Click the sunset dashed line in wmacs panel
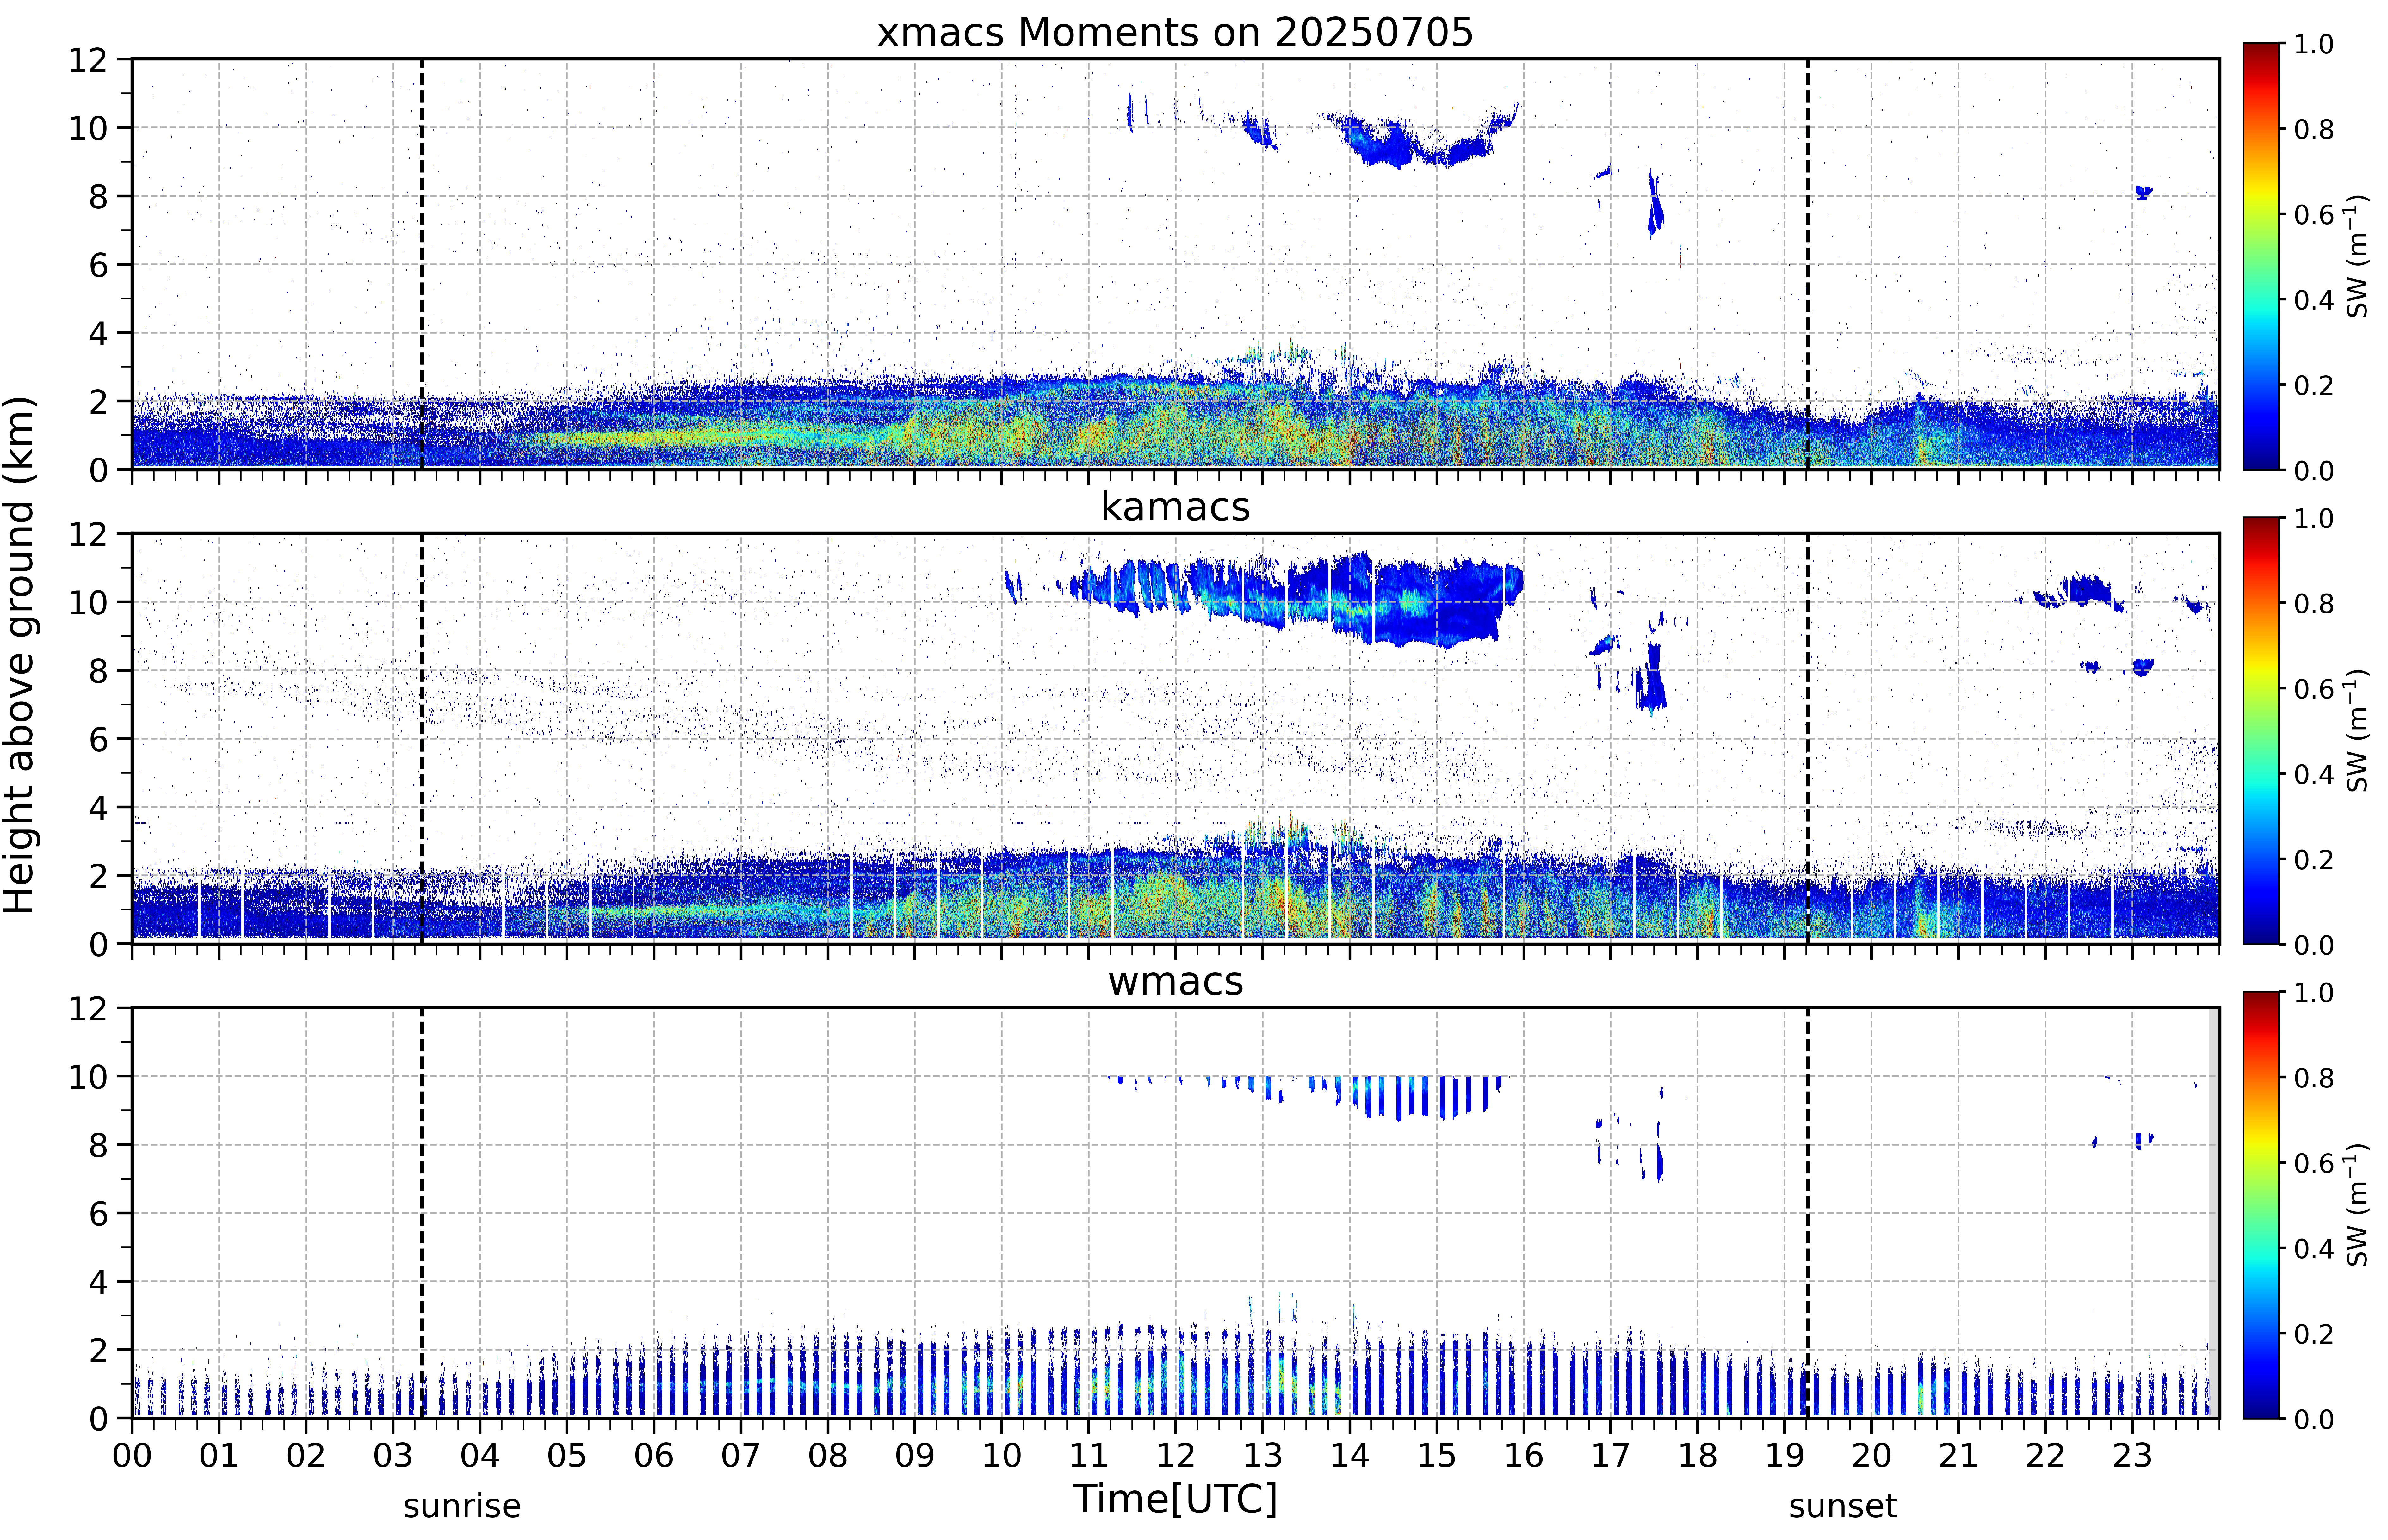 coord(1808,1213)
